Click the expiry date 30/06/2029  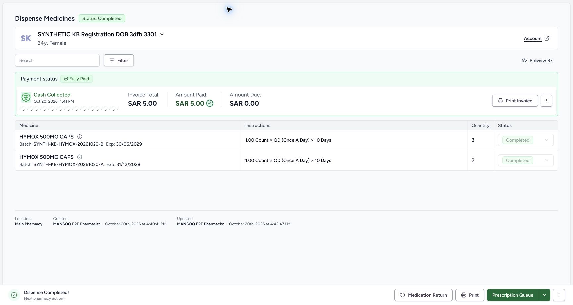click(x=129, y=144)
